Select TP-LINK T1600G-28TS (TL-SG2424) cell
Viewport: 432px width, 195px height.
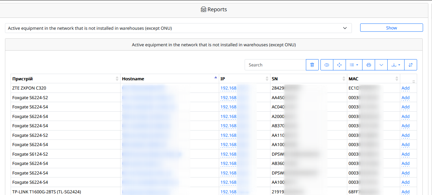pyautogui.click(x=66, y=192)
